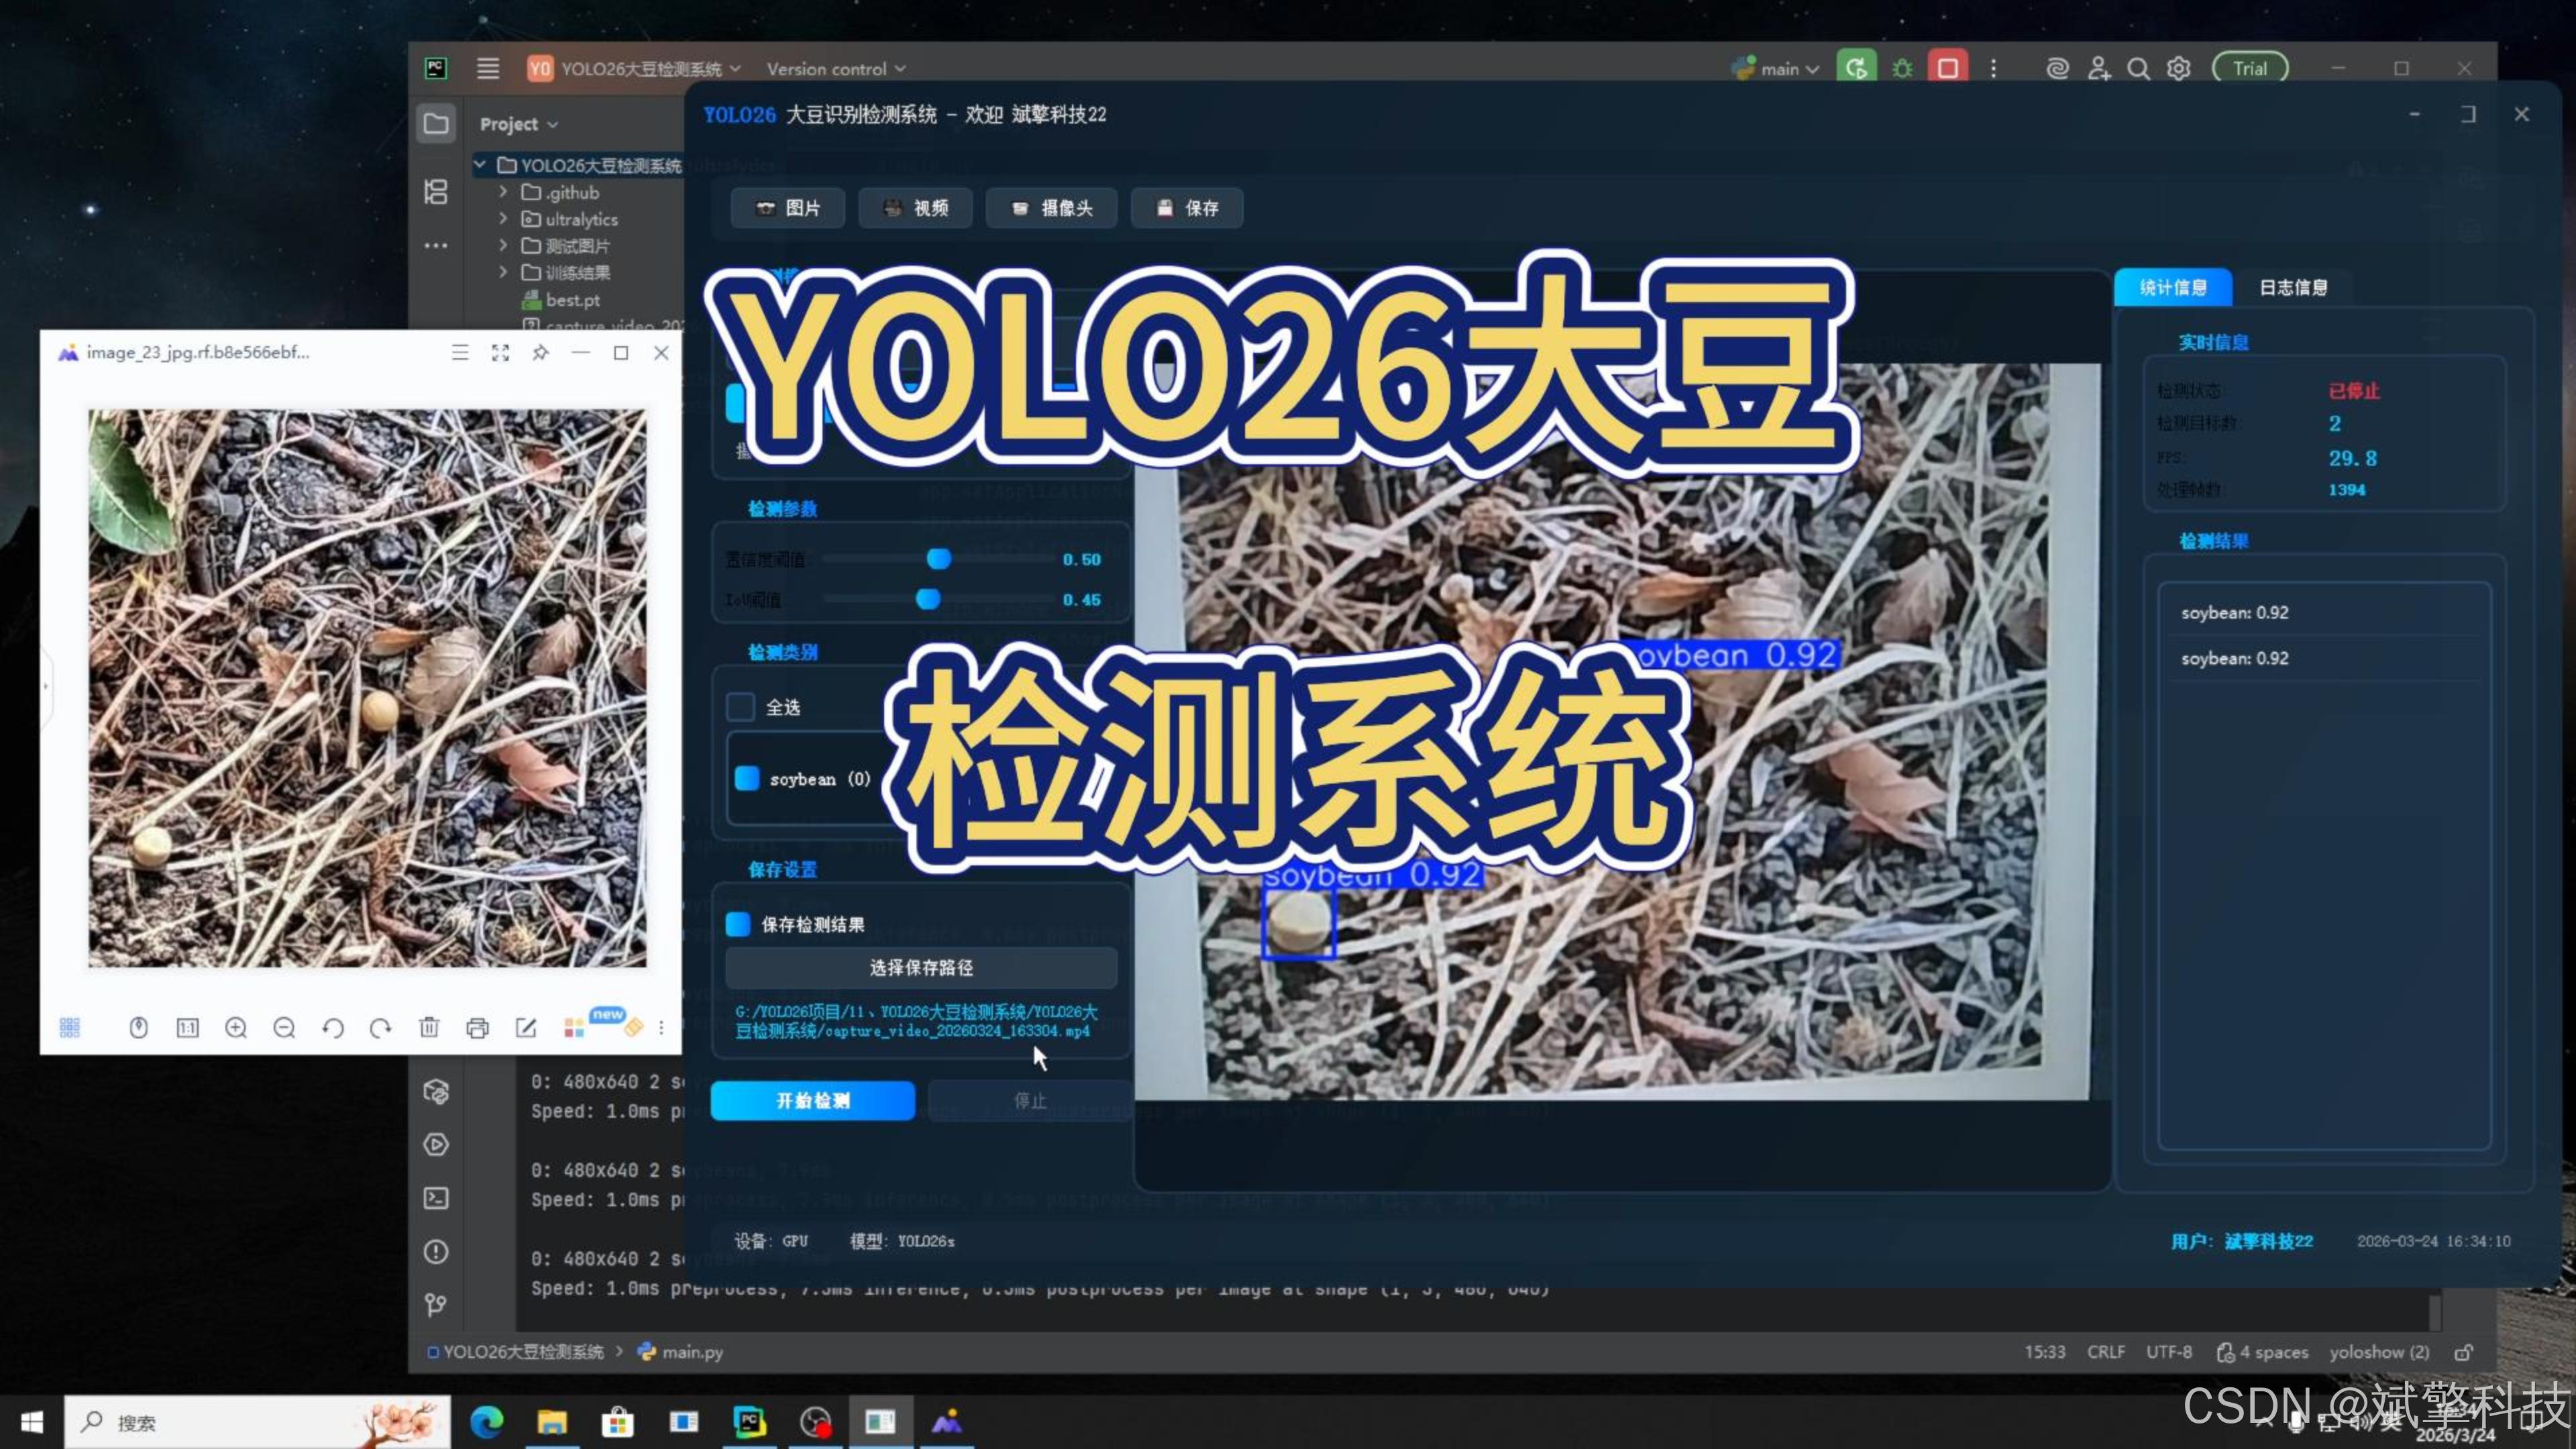Open the Terminal tool window icon
This screenshot has width=2576, height=1449.
436,1198
